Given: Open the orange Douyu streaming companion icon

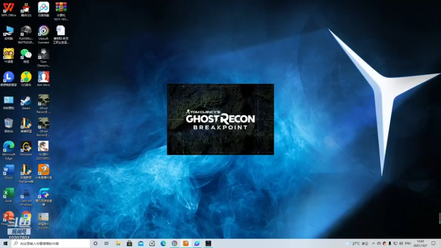Looking at the screenshot, I should (x=44, y=172).
